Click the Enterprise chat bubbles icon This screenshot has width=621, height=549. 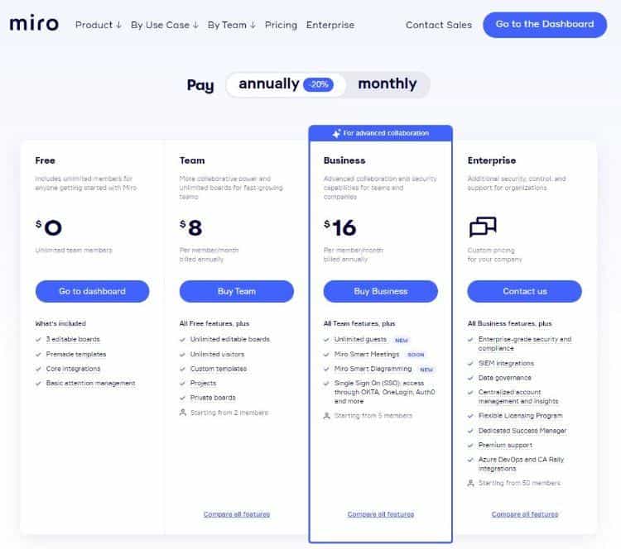[x=483, y=227]
